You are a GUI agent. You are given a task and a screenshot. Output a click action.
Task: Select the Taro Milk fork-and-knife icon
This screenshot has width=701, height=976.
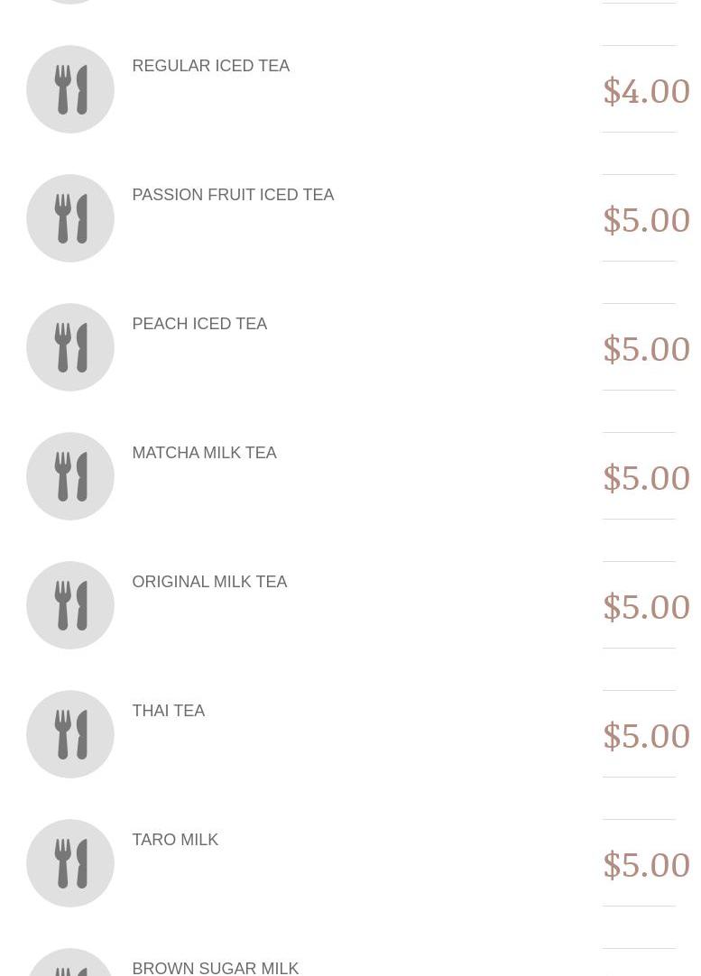click(70, 863)
